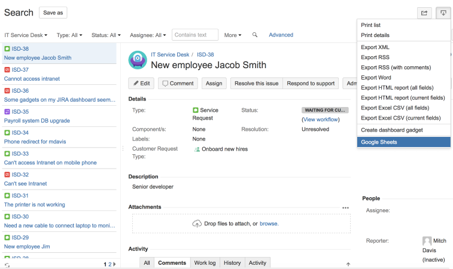Click the ISD-38 breadcrumb link
453x269 pixels.
tap(205, 54)
